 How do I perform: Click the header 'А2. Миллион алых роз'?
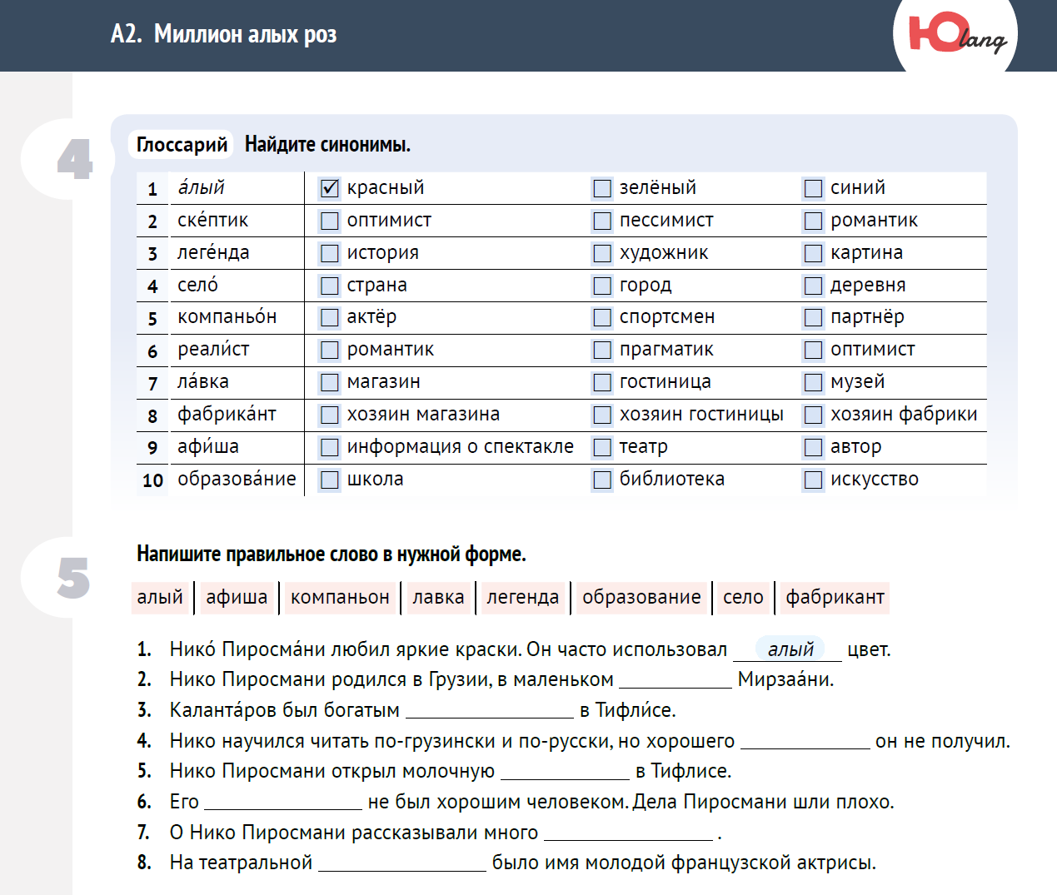223,34
